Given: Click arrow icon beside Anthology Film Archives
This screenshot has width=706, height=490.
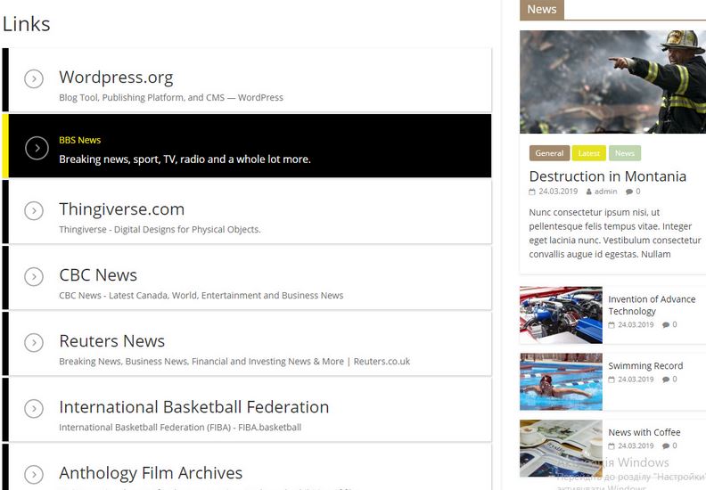Looking at the screenshot, I should point(34,474).
